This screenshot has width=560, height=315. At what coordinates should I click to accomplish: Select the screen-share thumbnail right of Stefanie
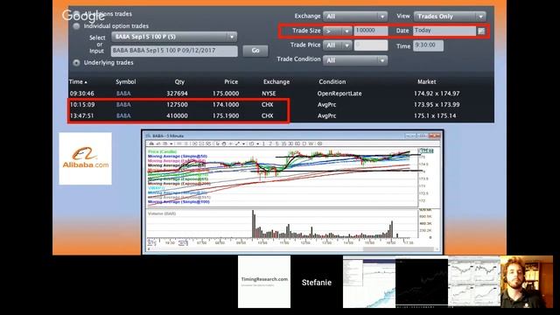pos(369,282)
